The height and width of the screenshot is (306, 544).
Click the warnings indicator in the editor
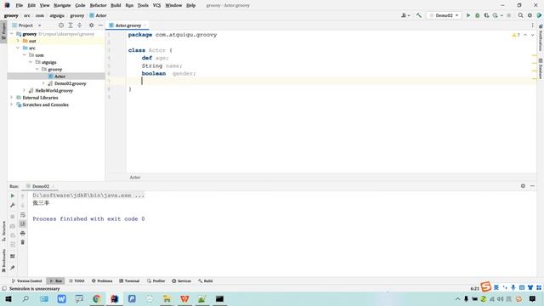pyautogui.click(x=516, y=35)
